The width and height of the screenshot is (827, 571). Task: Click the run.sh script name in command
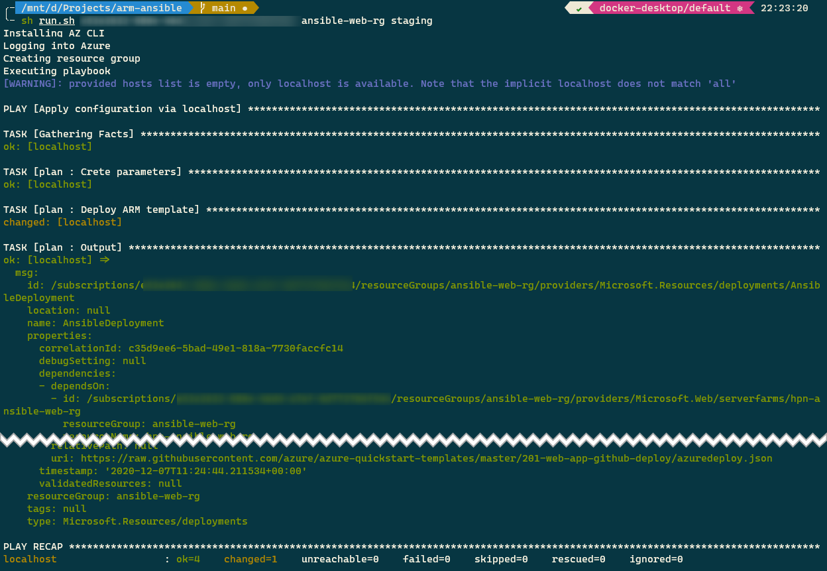click(x=56, y=21)
